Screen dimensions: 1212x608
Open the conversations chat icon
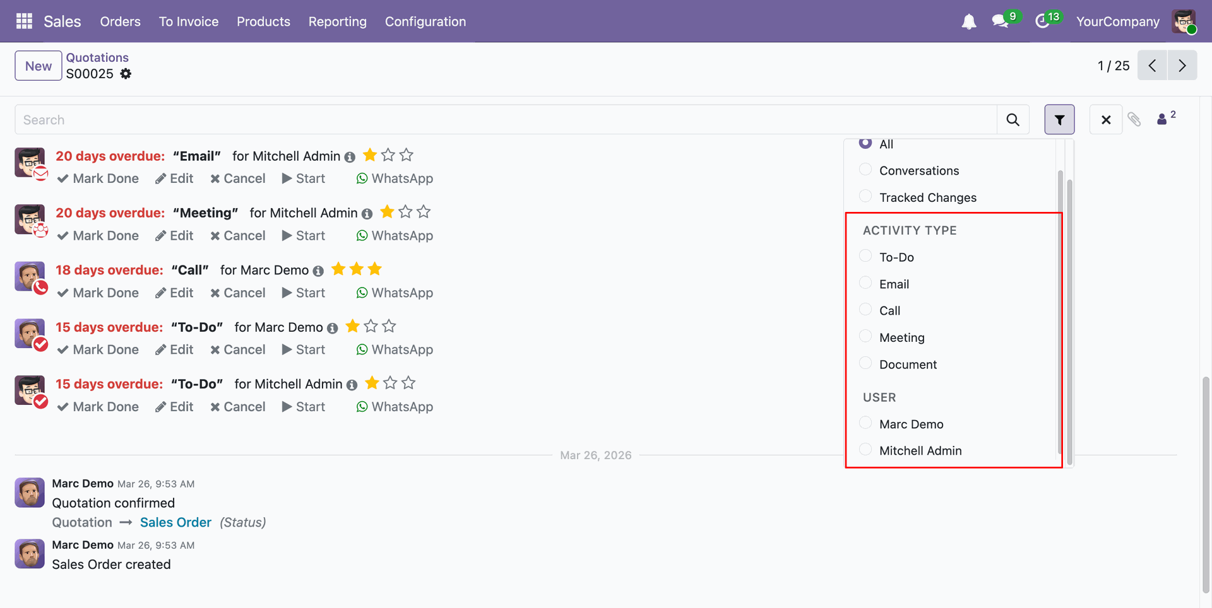(x=1001, y=21)
